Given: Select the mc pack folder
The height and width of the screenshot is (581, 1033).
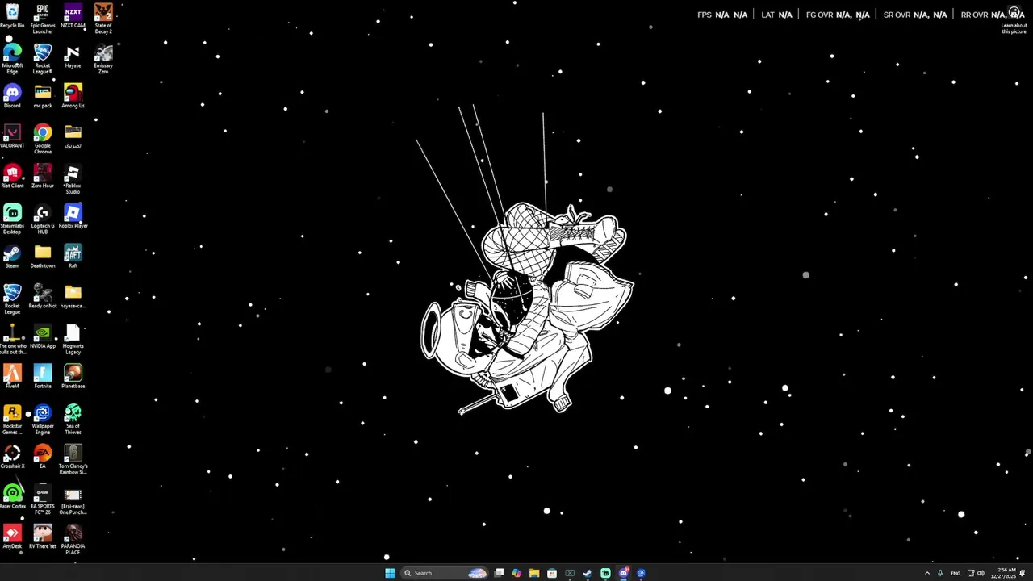Looking at the screenshot, I should point(43,96).
